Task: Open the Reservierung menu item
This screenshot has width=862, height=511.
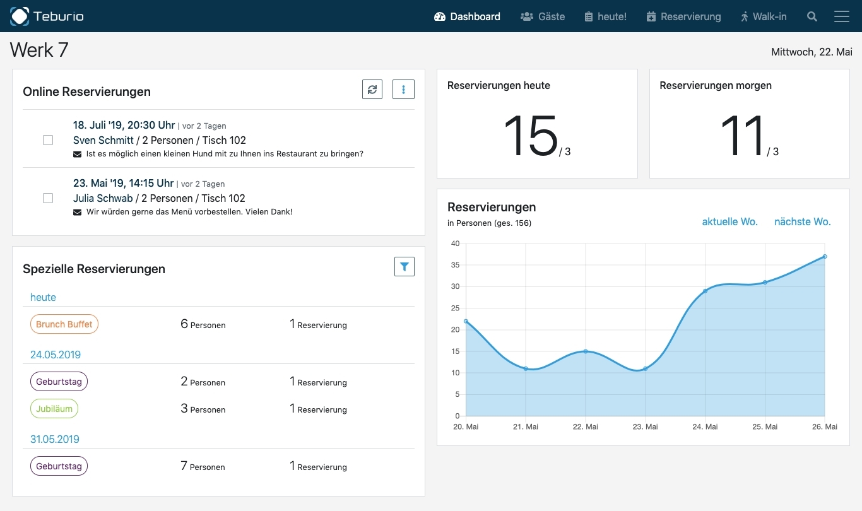Action: pyautogui.click(x=683, y=16)
